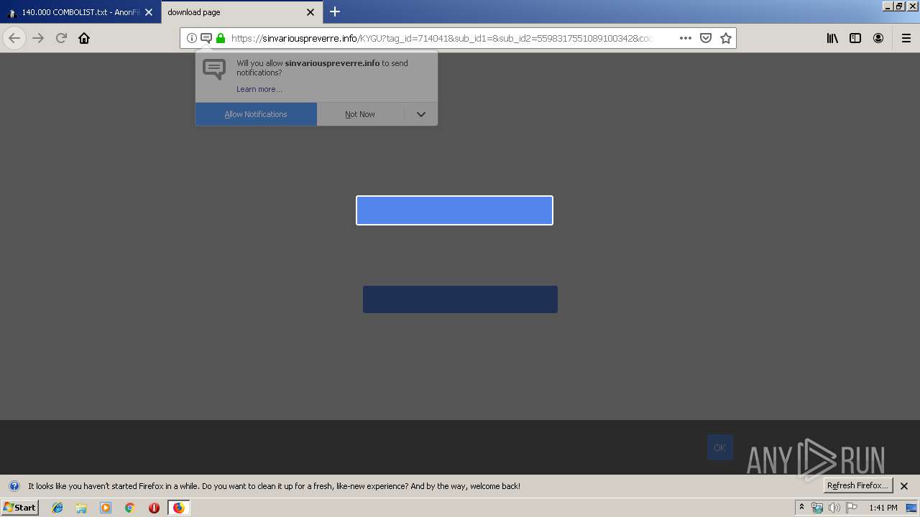This screenshot has height=517, width=920.
Task: Launch media player from taskbar
Action: pyautogui.click(x=106, y=508)
